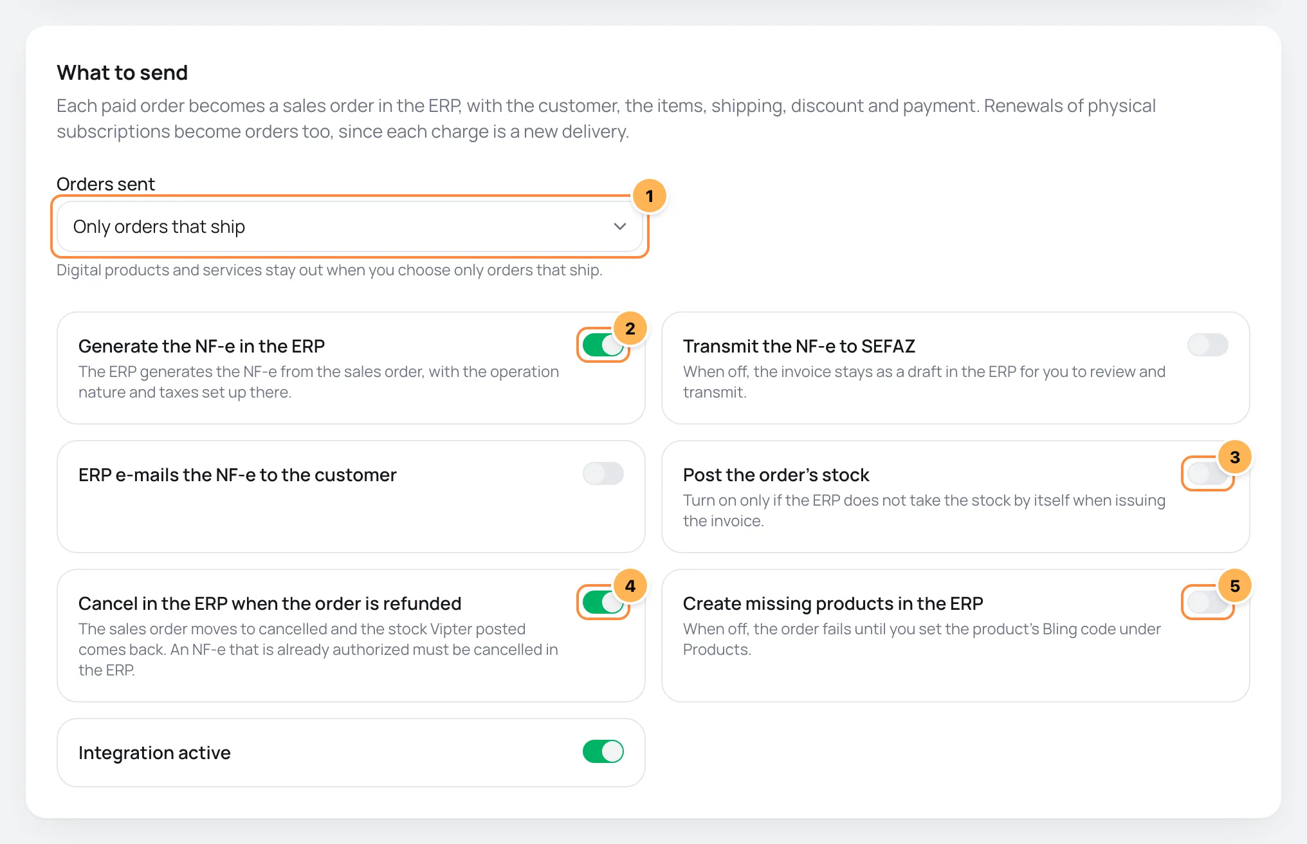Screen dimensions: 1307x844
Task: Enable Post the order's stock switch
Action: (1207, 473)
